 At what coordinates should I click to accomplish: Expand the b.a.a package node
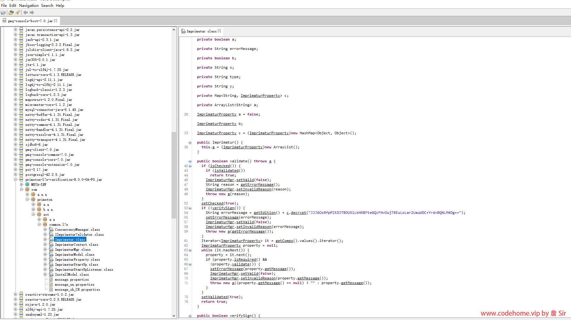(x=33, y=209)
